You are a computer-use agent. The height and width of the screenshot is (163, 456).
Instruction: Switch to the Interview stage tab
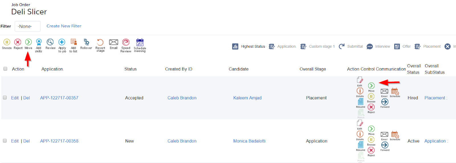pos(378,46)
